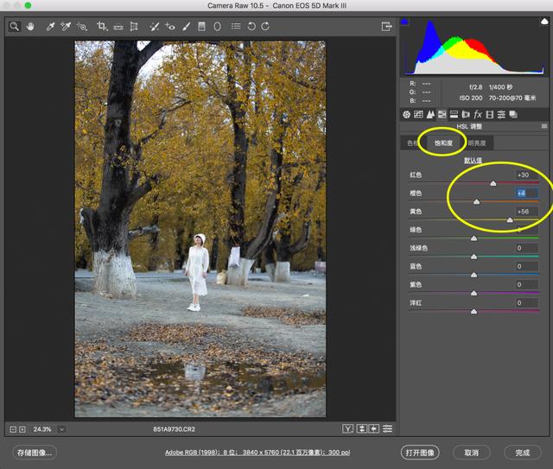Select the Zoom tool

tap(14, 27)
